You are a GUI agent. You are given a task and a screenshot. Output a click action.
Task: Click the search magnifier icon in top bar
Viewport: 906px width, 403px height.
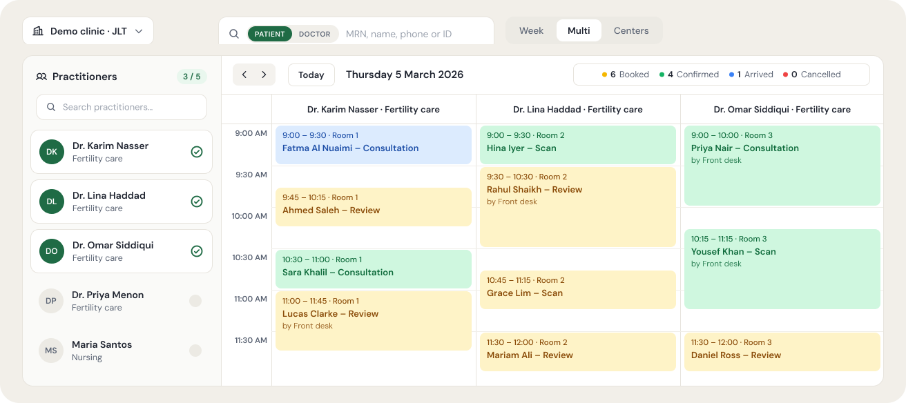click(234, 34)
